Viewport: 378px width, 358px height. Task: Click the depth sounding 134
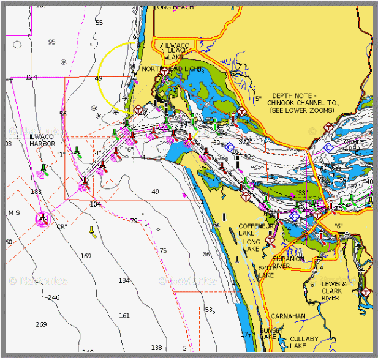pyautogui.click(x=124, y=280)
